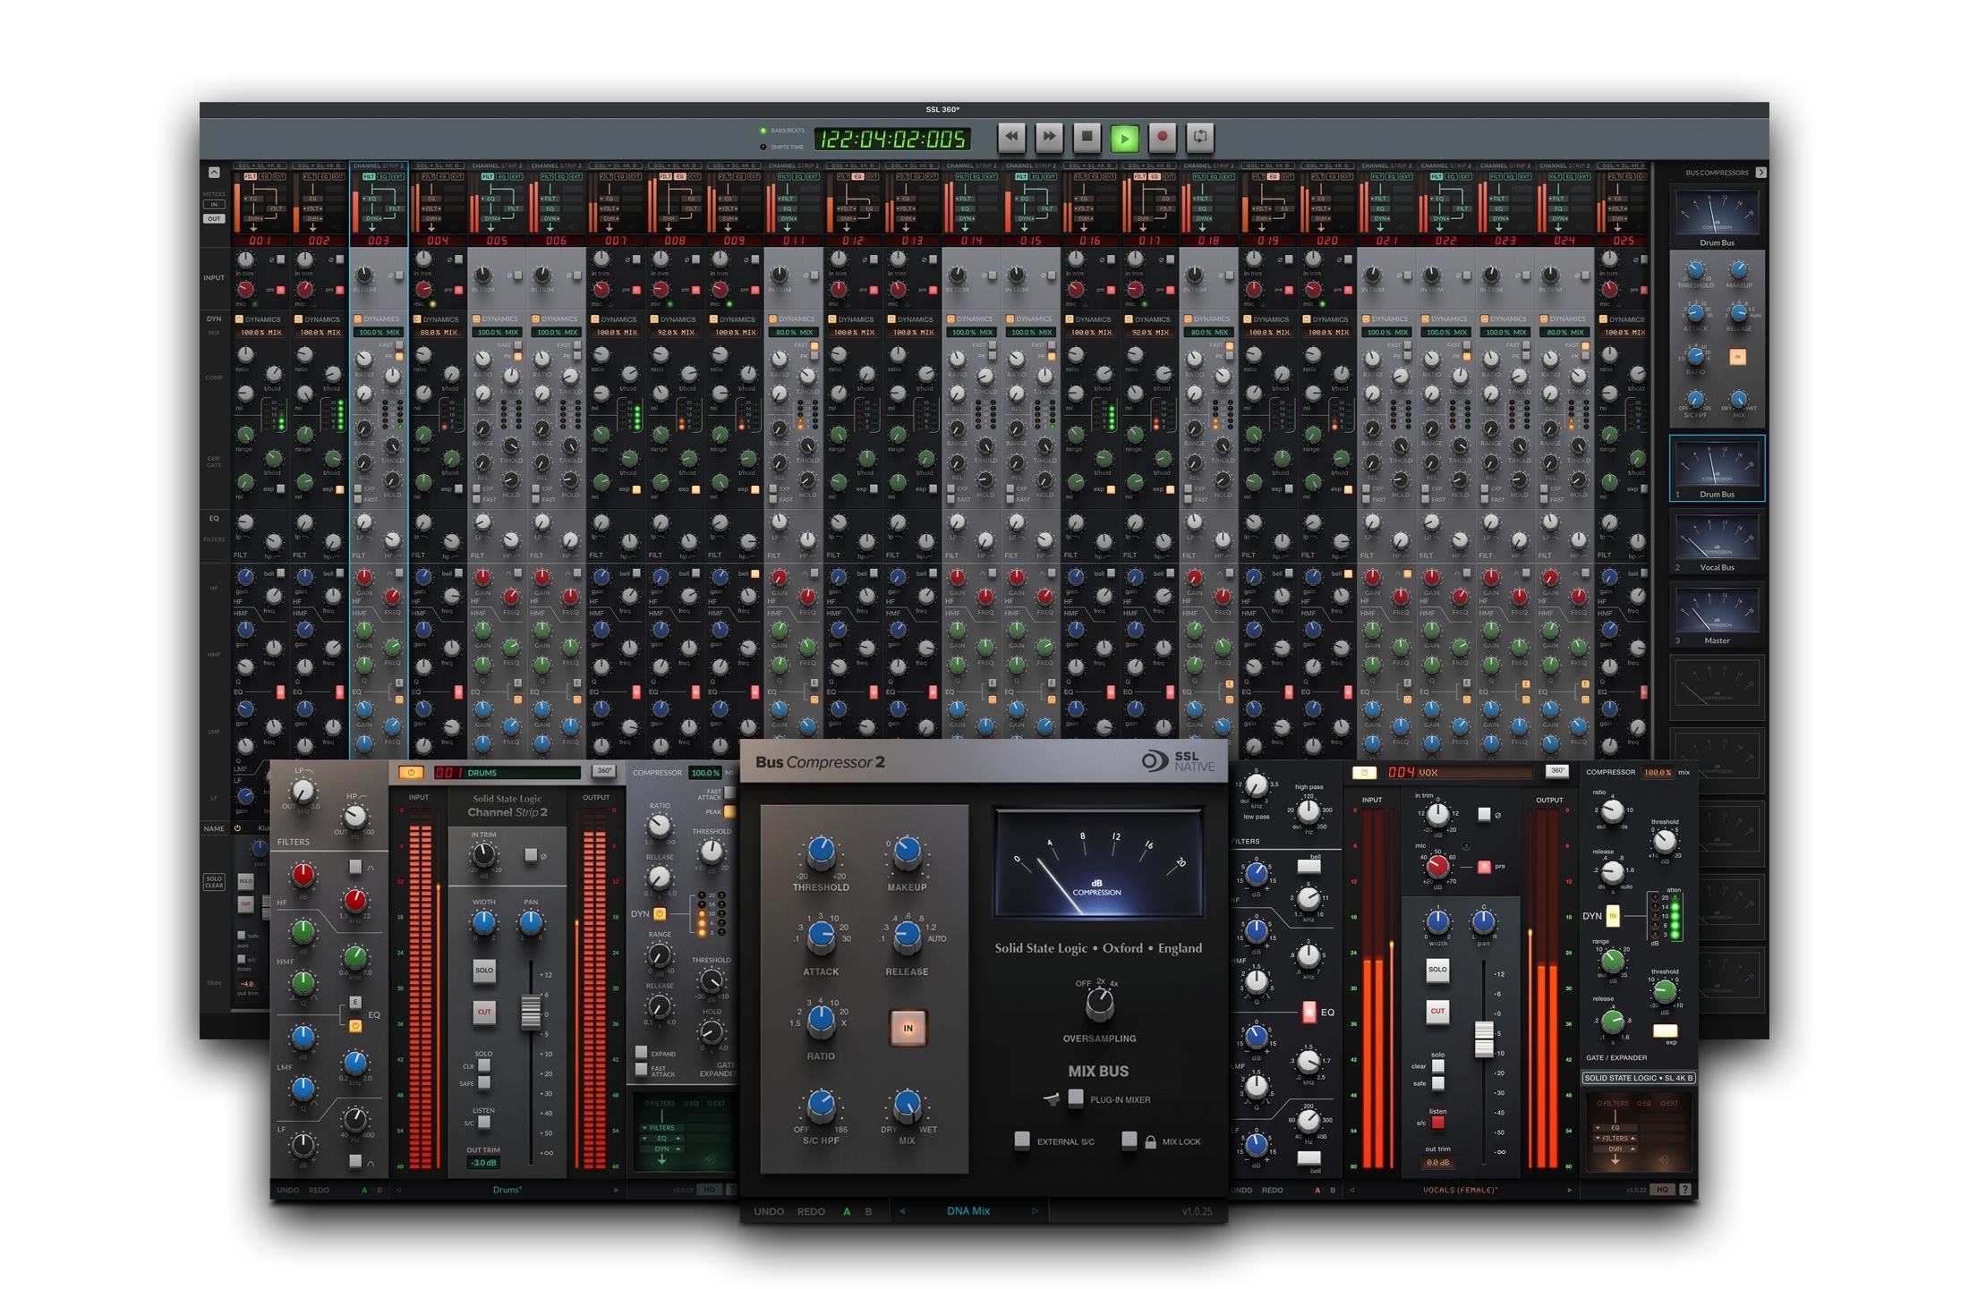Click the compressor IN button

908,1028
